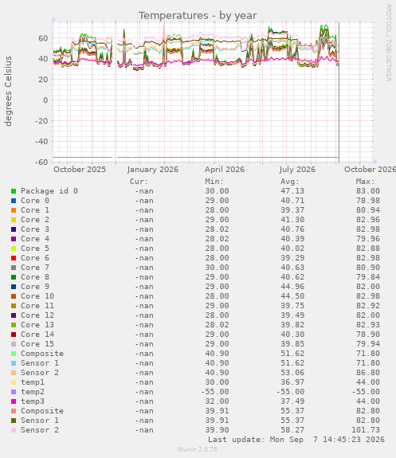Click Core 9 average value 44.96
Screen dimensions: 396x458
292,287
